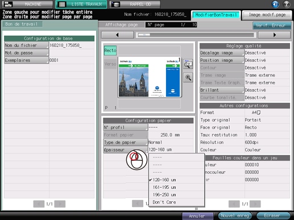
Task: Open help with the question mark icon
Action: click(x=287, y=4)
